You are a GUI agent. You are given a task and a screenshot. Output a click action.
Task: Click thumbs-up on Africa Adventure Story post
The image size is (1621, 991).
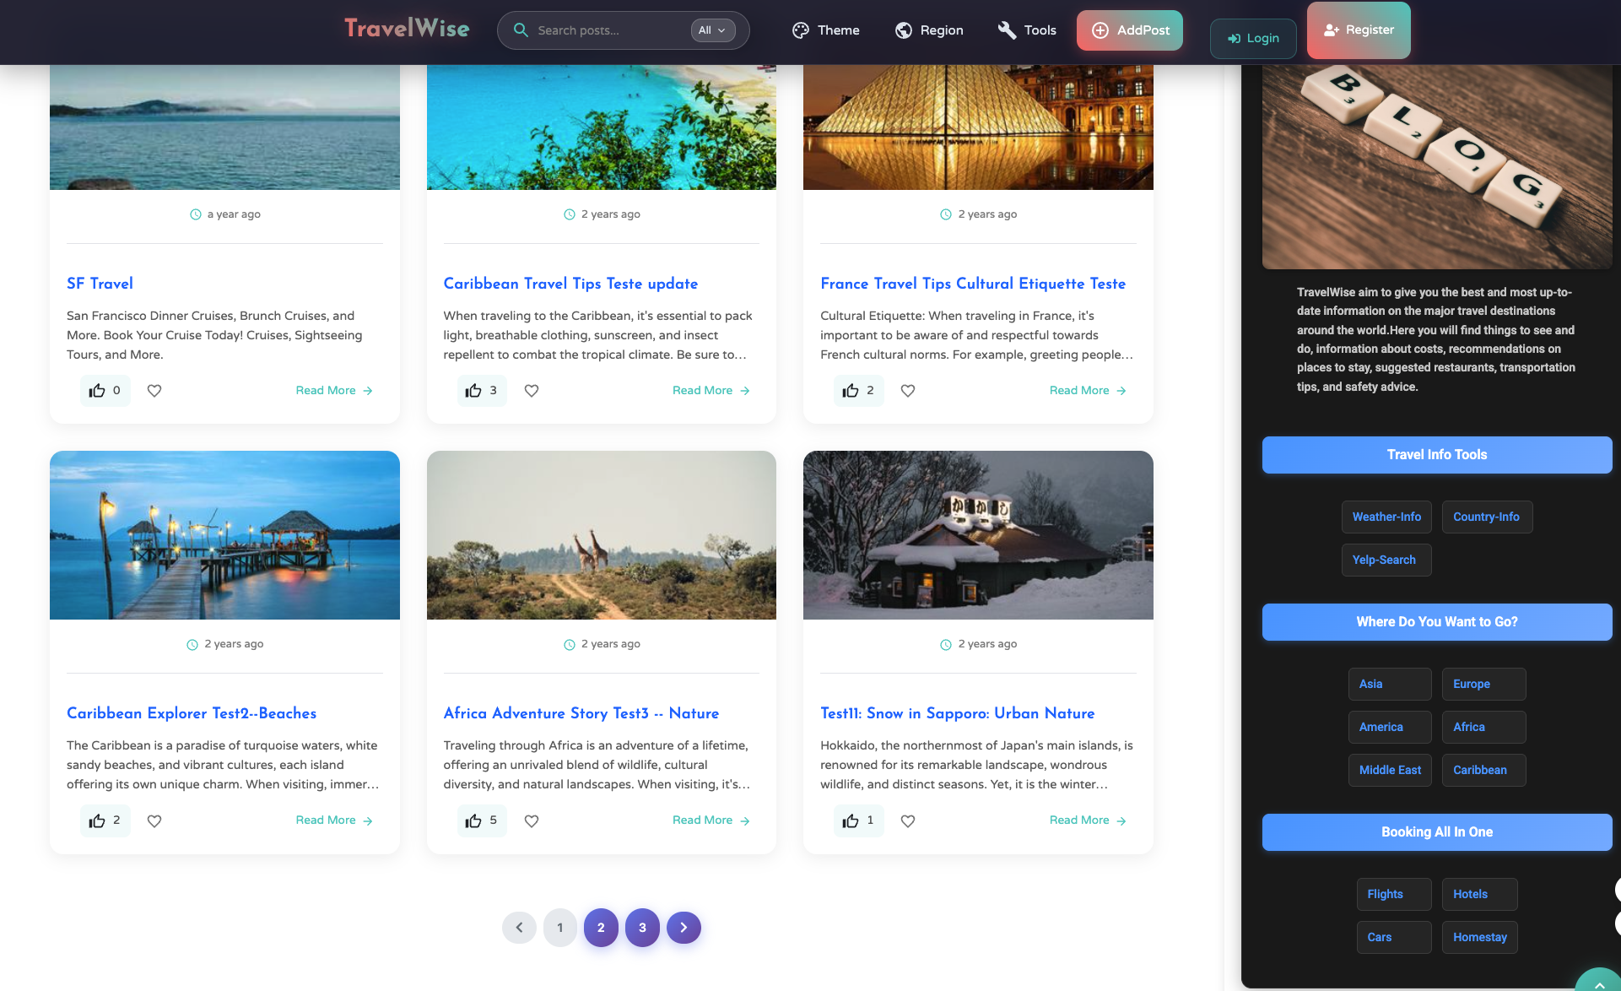[x=474, y=820]
